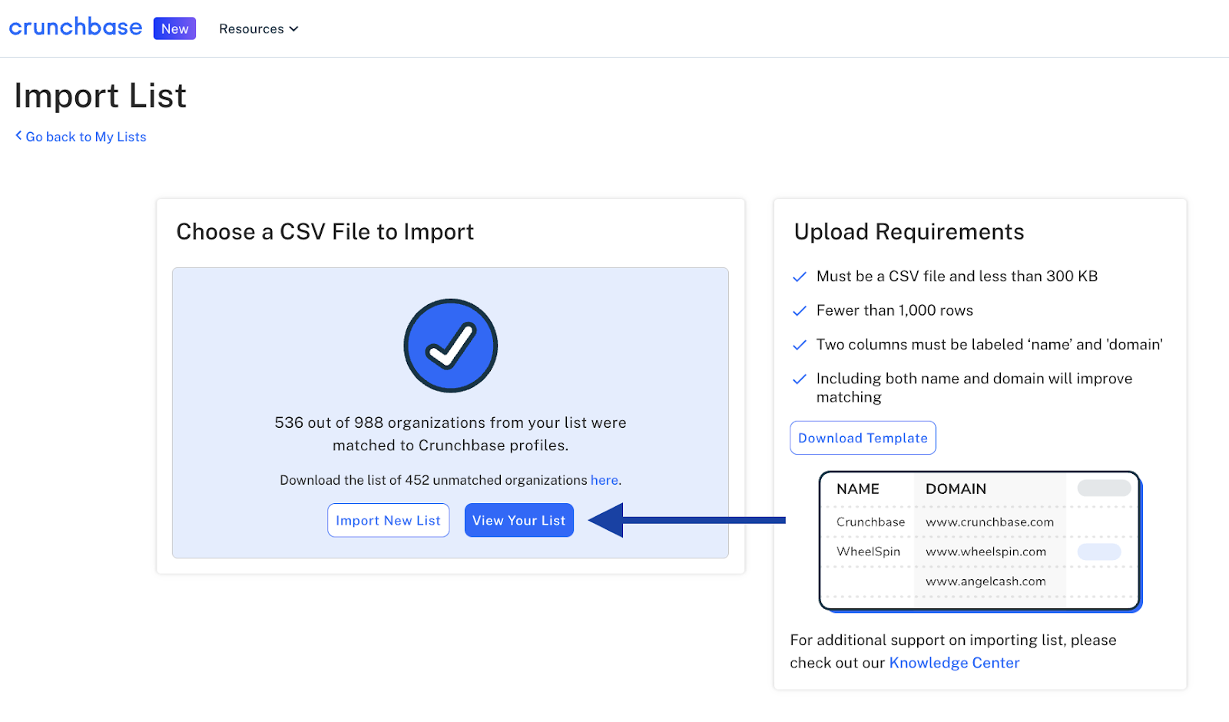Click the Download Template button
The width and height of the screenshot is (1229, 722).
[x=863, y=438]
